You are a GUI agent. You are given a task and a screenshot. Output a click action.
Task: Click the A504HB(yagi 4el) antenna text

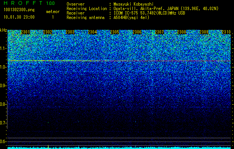click(x=131, y=18)
